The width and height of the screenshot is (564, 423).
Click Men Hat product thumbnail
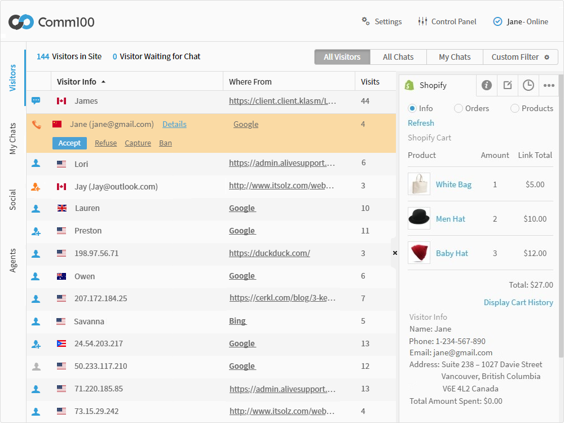[x=419, y=218]
